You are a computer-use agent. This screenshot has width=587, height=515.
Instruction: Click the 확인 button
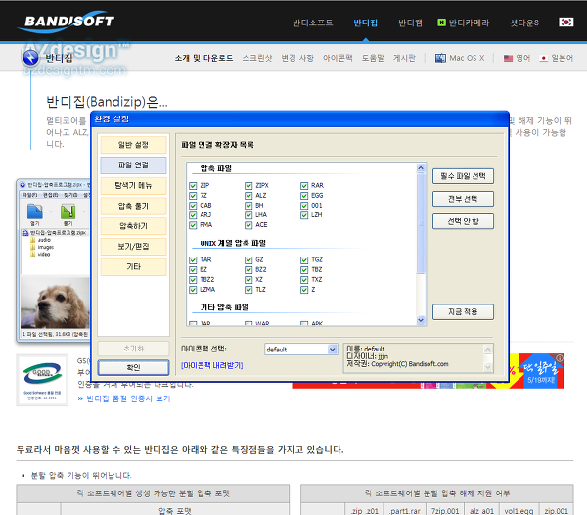(x=133, y=367)
